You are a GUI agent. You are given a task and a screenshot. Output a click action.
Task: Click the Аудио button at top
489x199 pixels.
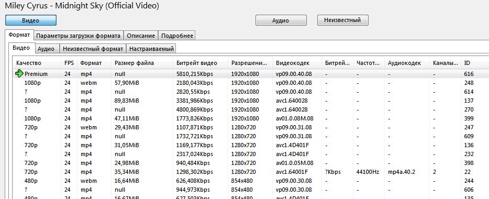281,20
